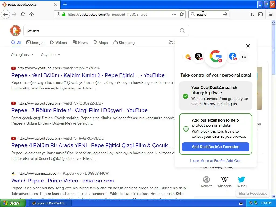Open page actions three-dot menu
The height and width of the screenshot is (207, 276).
(174, 14)
